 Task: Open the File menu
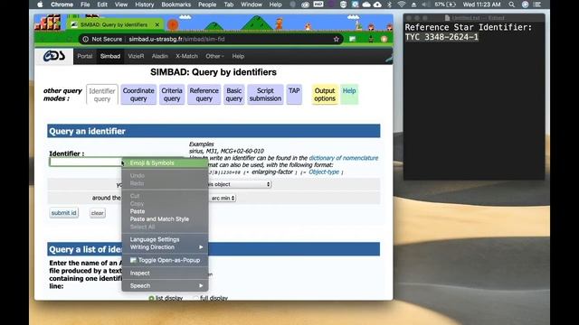pos(85,5)
